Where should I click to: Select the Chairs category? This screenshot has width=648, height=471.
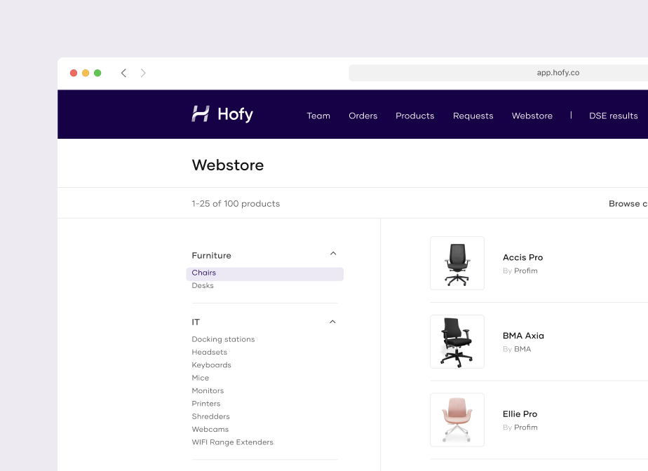tap(265, 274)
